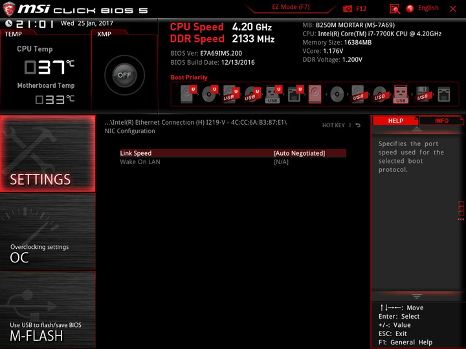Click the help panel lower scroll handle
The image size is (466, 349).
(417, 296)
